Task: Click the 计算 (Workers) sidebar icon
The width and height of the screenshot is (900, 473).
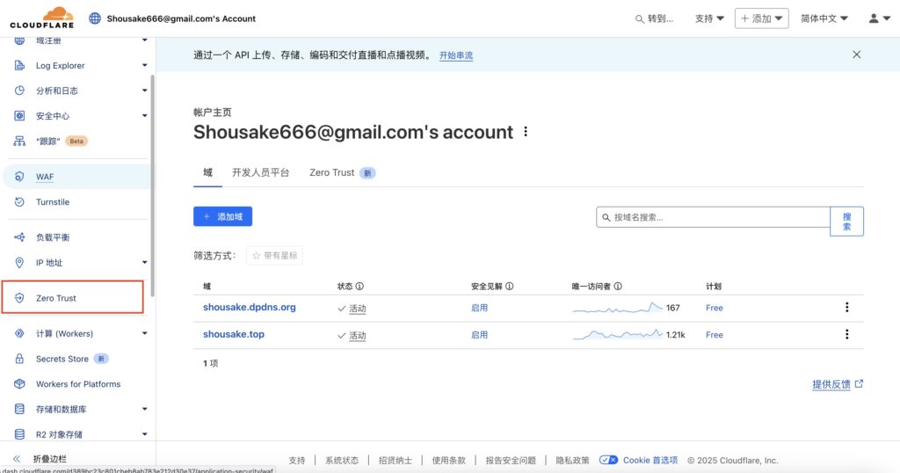Action: point(19,333)
